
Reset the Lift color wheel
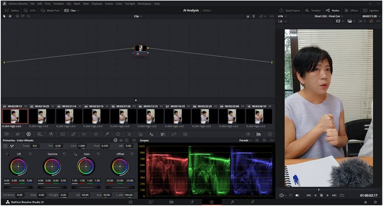(31, 154)
